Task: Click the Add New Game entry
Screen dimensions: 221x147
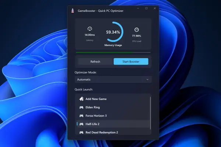Action: tap(110, 99)
